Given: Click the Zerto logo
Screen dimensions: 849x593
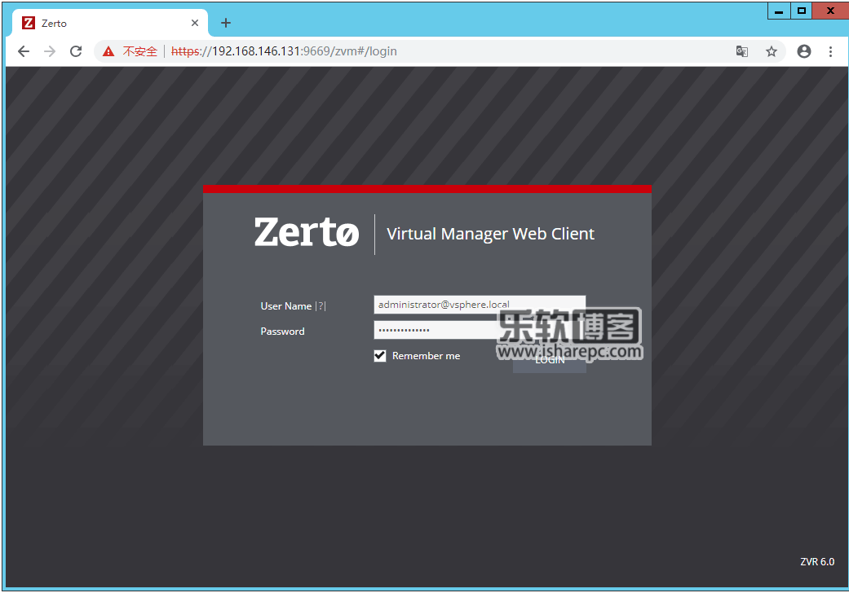Looking at the screenshot, I should (307, 232).
